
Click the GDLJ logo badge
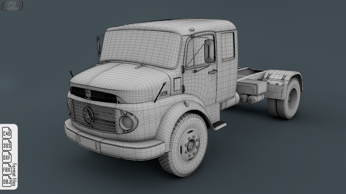tap(12, 6)
